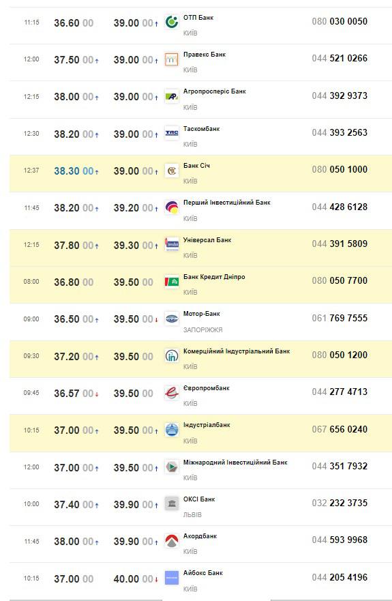The width and height of the screenshot is (392, 601).
Task: Open the Універсал Банк link
Action: pos(207,240)
